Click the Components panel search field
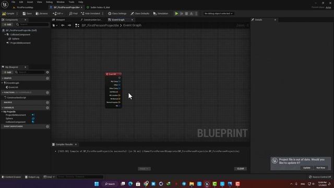334x188 pixels. [x=32, y=25]
